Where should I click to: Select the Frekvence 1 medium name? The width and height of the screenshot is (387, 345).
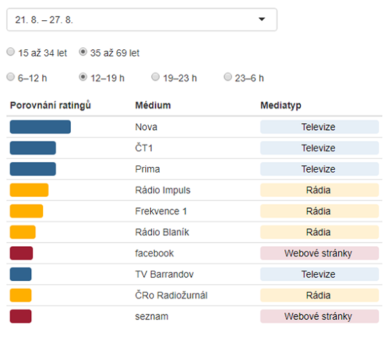161,211
